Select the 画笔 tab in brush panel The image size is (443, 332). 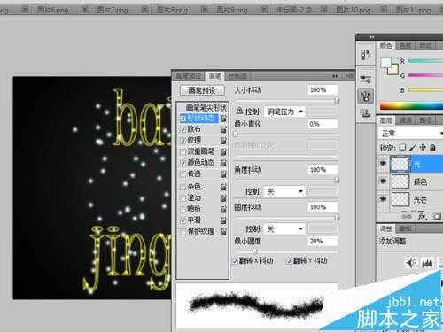214,76
